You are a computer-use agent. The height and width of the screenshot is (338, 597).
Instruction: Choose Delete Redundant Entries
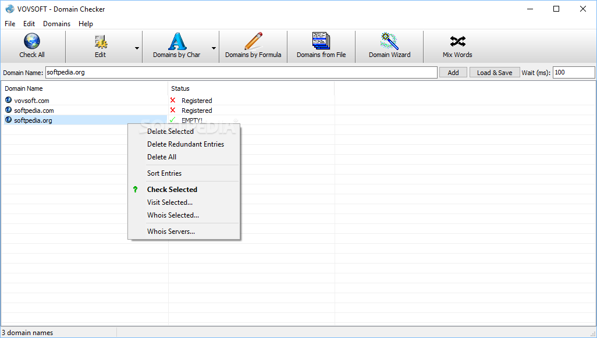(184, 144)
